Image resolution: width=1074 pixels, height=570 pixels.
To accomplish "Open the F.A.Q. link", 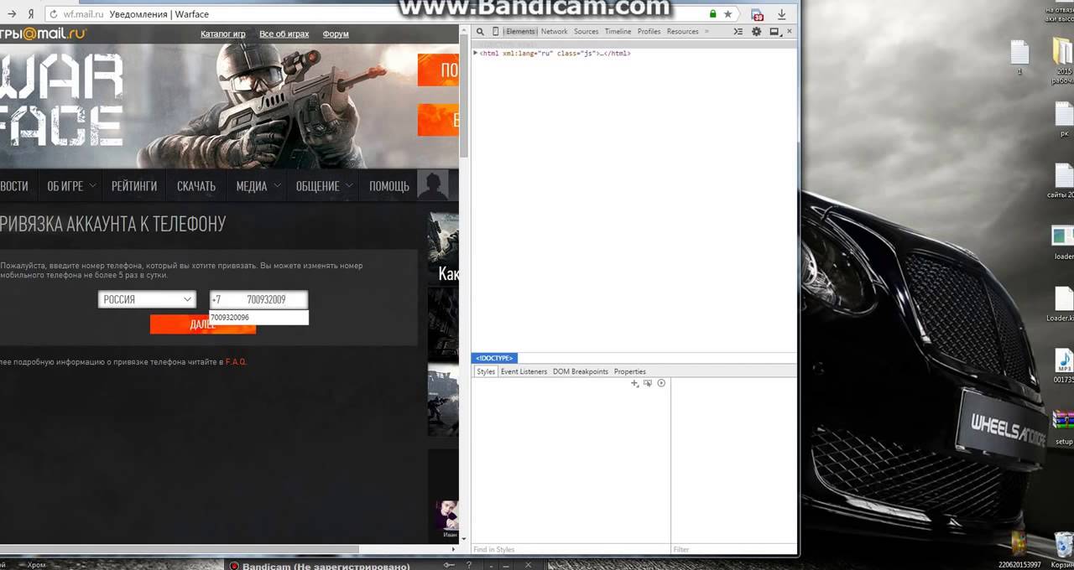I will pyautogui.click(x=236, y=362).
